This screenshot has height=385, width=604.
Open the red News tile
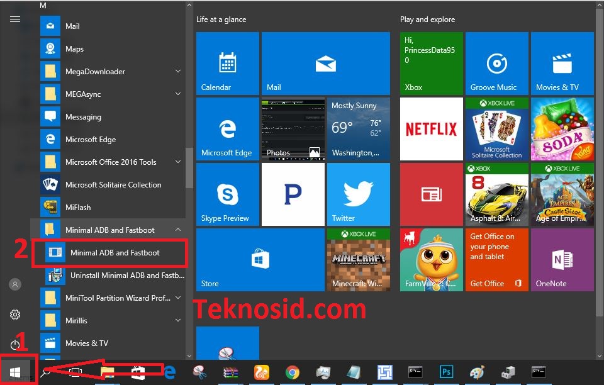(432, 194)
